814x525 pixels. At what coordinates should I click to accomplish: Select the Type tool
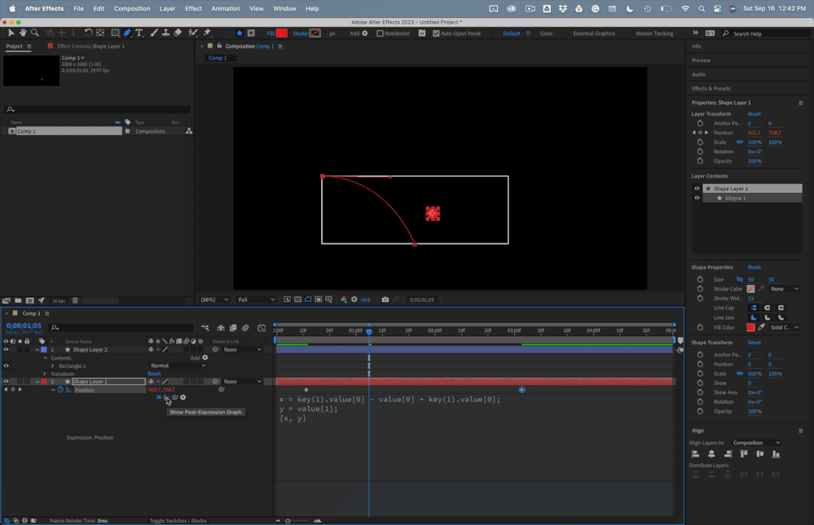pyautogui.click(x=139, y=33)
